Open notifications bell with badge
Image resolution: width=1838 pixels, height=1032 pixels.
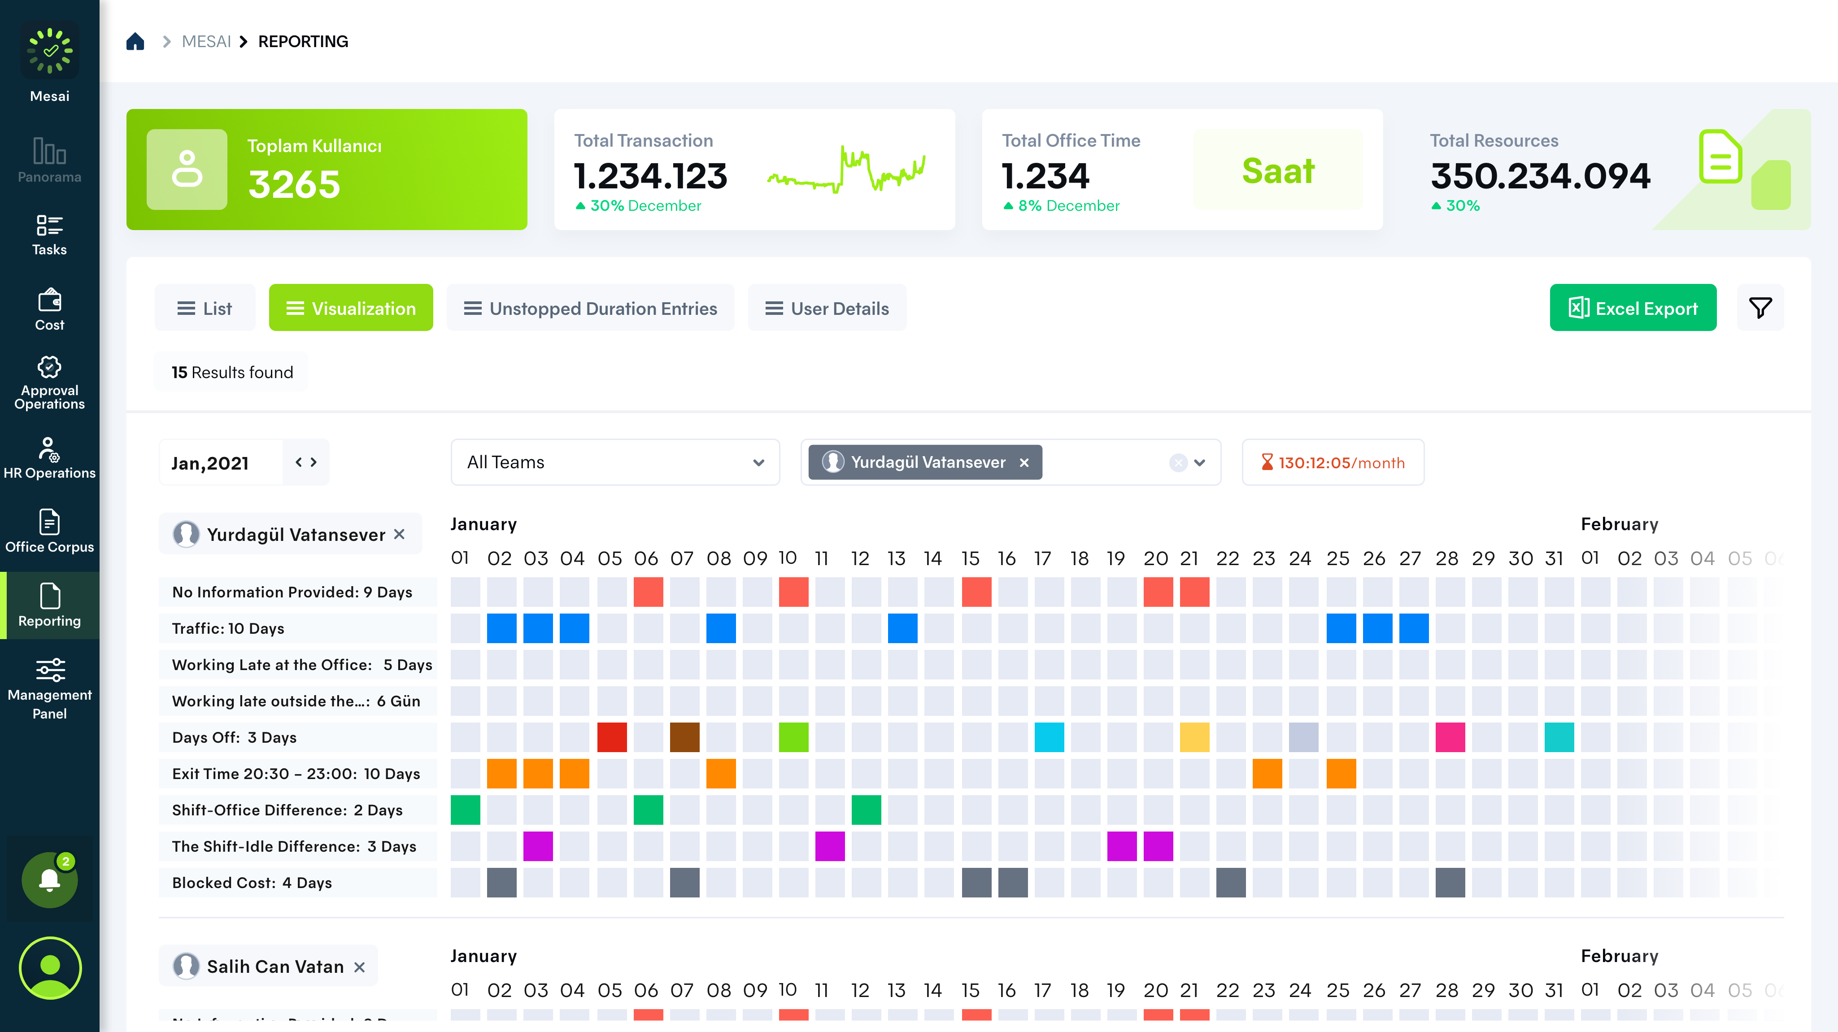coord(49,879)
